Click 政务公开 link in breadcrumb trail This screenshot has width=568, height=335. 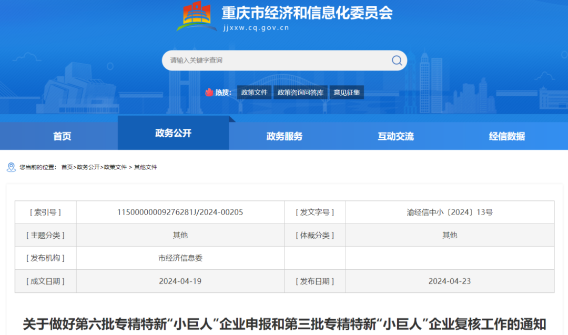coord(88,167)
